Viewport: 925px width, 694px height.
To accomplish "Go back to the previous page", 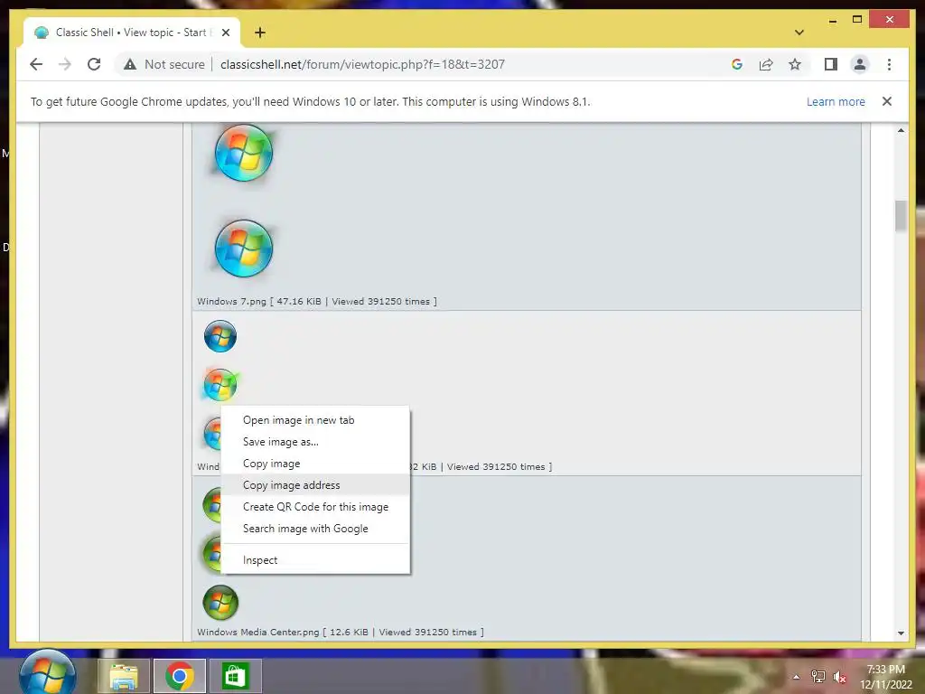I will click(36, 64).
